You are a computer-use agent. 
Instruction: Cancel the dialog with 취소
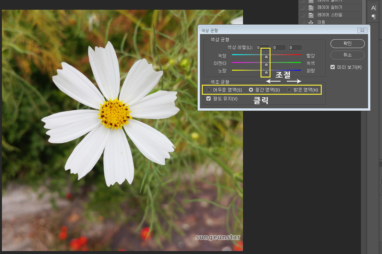pyautogui.click(x=347, y=55)
